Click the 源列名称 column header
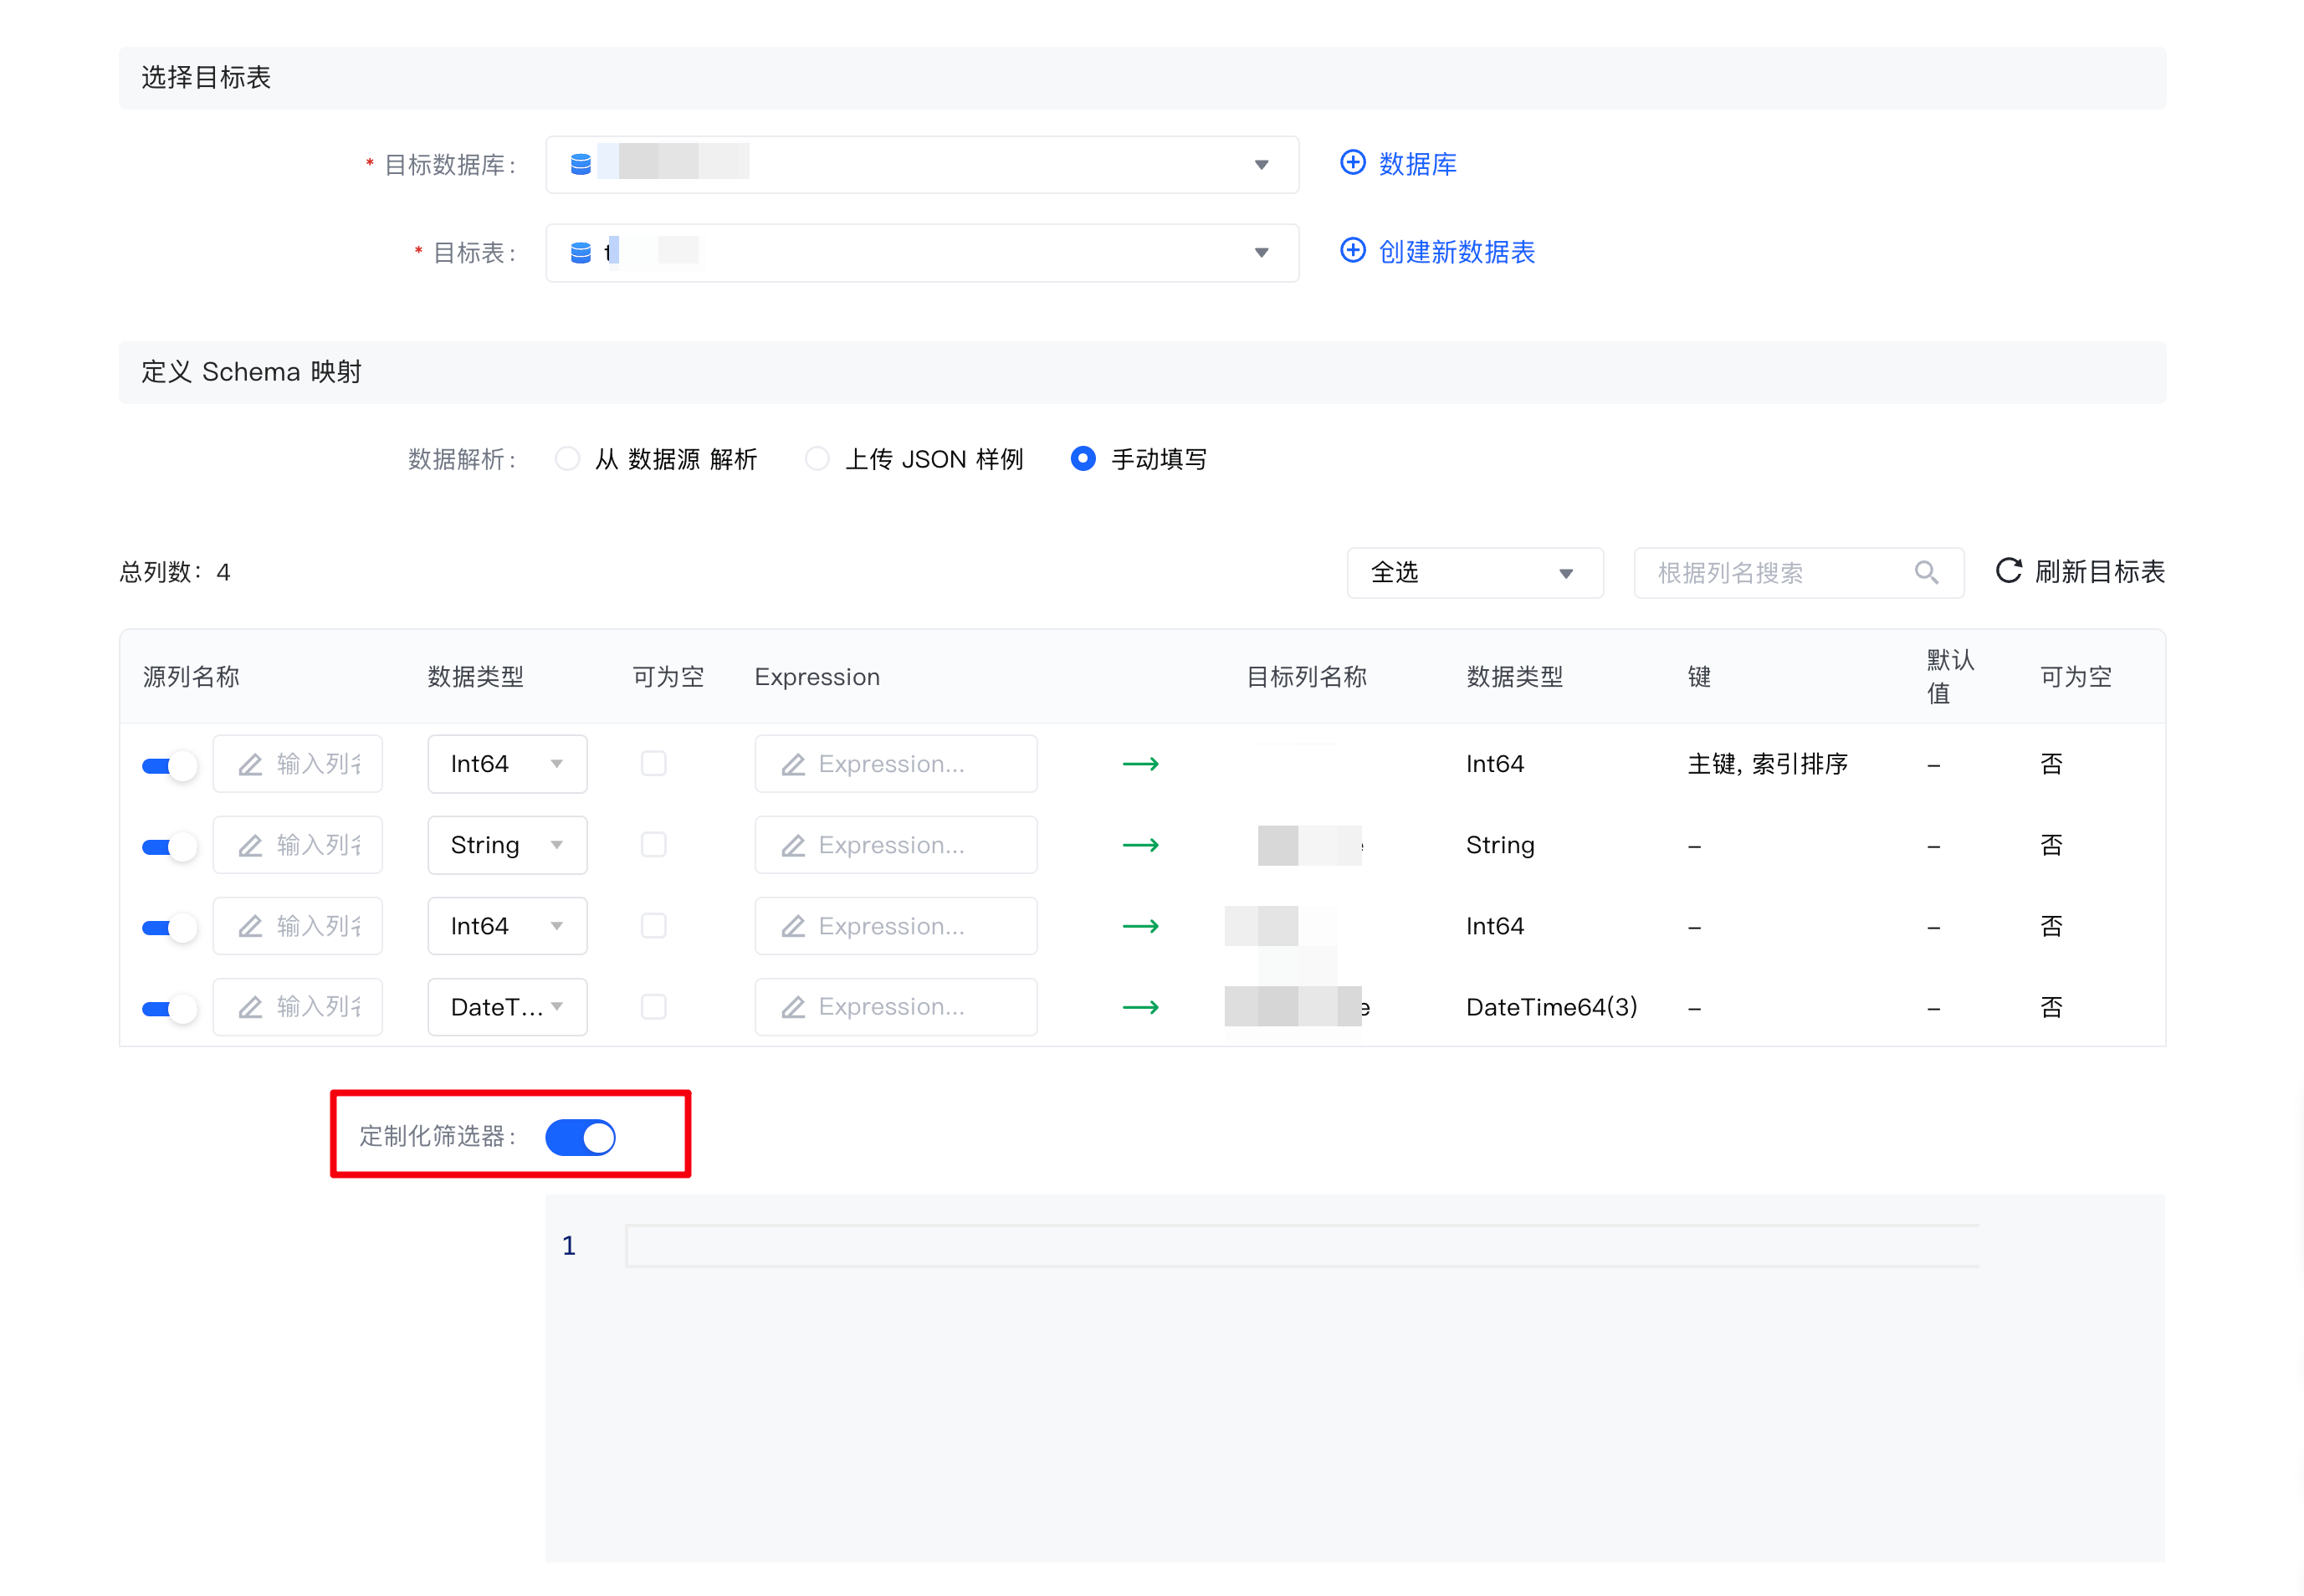This screenshot has width=2304, height=1596. [x=191, y=677]
